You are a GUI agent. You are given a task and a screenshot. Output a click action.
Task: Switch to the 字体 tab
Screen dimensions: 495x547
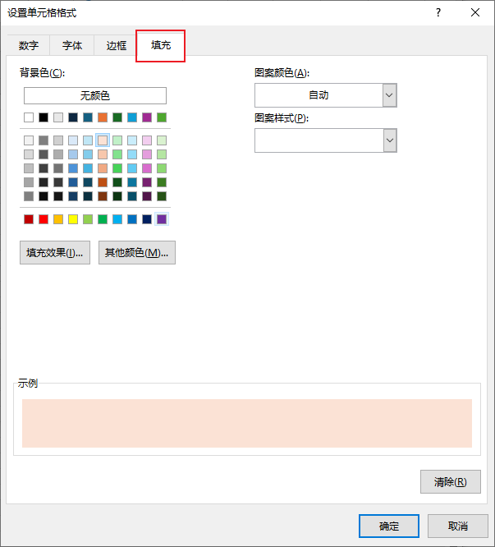(x=72, y=45)
